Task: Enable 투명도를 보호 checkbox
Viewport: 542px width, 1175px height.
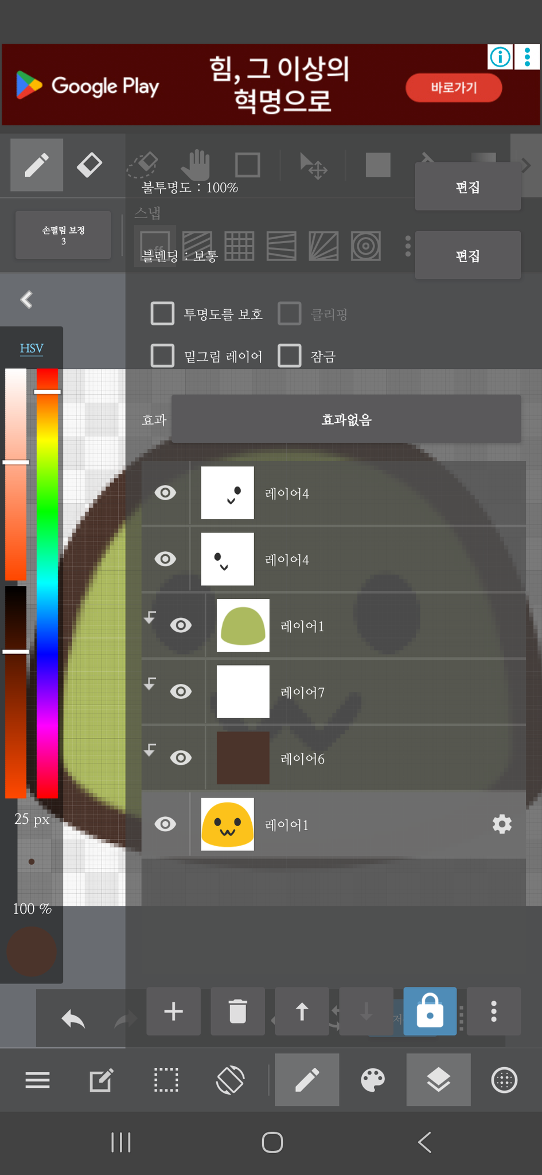Action: (x=163, y=314)
